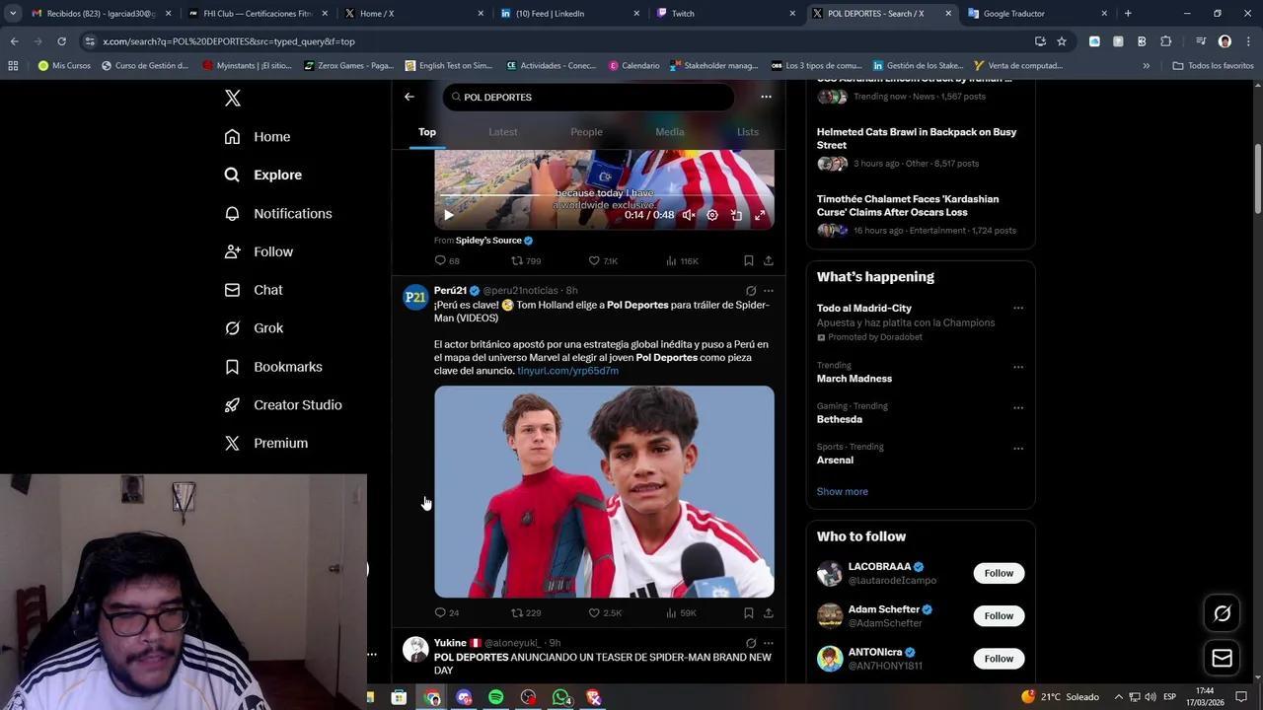Play the Spidey's Source video
Image resolution: width=1263 pixels, height=710 pixels.
(x=448, y=215)
